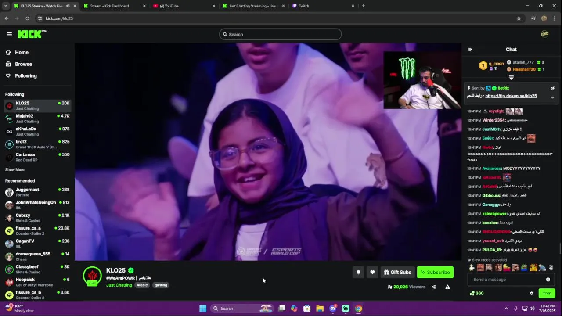Open chat settings gear
This screenshot has width=562, height=316.
(532, 293)
